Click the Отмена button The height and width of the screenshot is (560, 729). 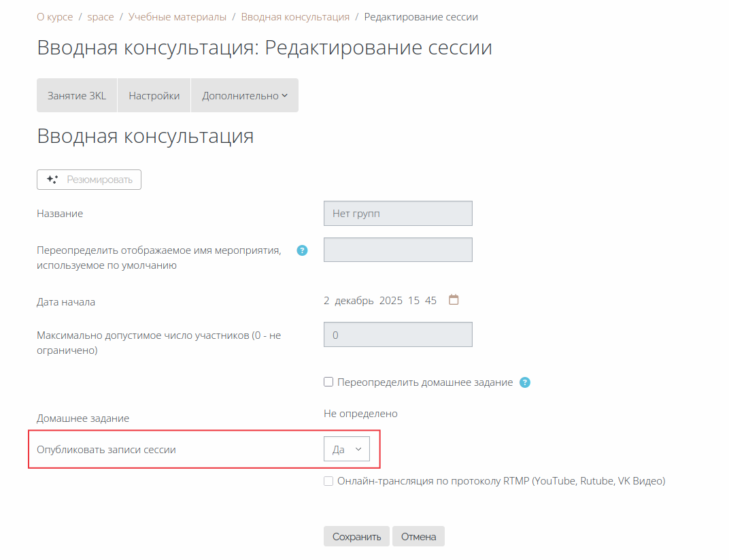[418, 536]
